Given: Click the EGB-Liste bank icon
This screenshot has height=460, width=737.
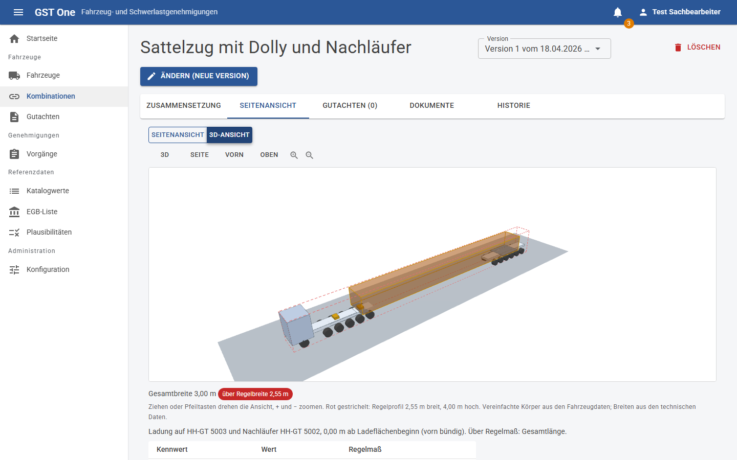Looking at the screenshot, I should (x=14, y=212).
